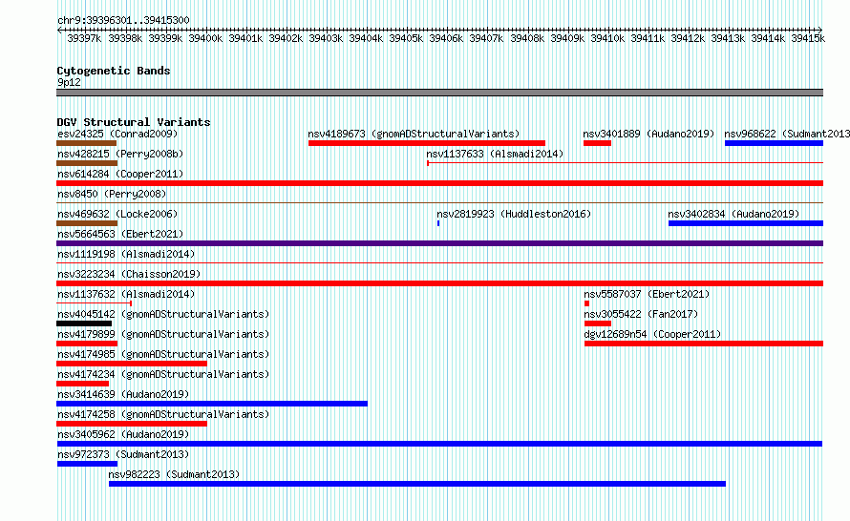Select the tiny blue nsv2819923 variant marker
The width and height of the screenshot is (850, 521).
pyautogui.click(x=438, y=223)
